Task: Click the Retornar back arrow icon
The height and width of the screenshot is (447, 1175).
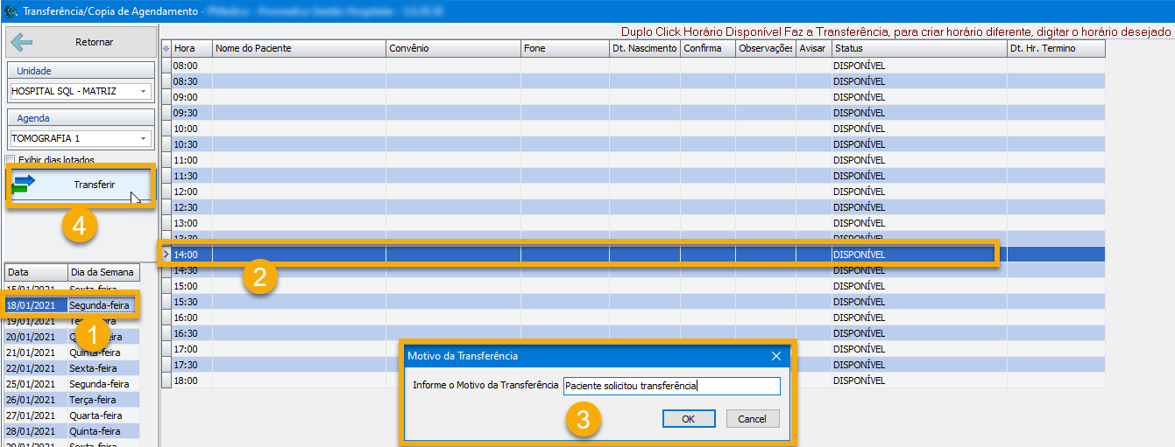Action: click(22, 43)
